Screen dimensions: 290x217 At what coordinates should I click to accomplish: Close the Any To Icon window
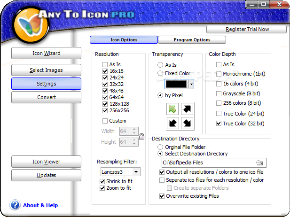click(279, 4)
